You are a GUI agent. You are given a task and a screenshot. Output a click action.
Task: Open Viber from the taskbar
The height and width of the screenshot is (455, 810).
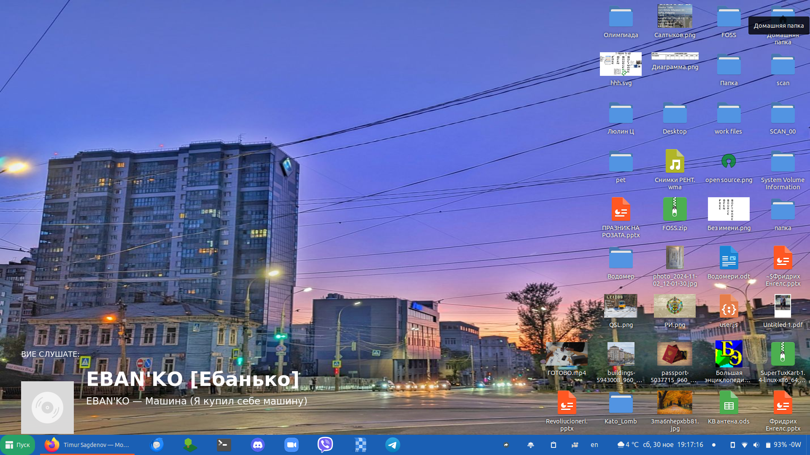[x=325, y=445]
